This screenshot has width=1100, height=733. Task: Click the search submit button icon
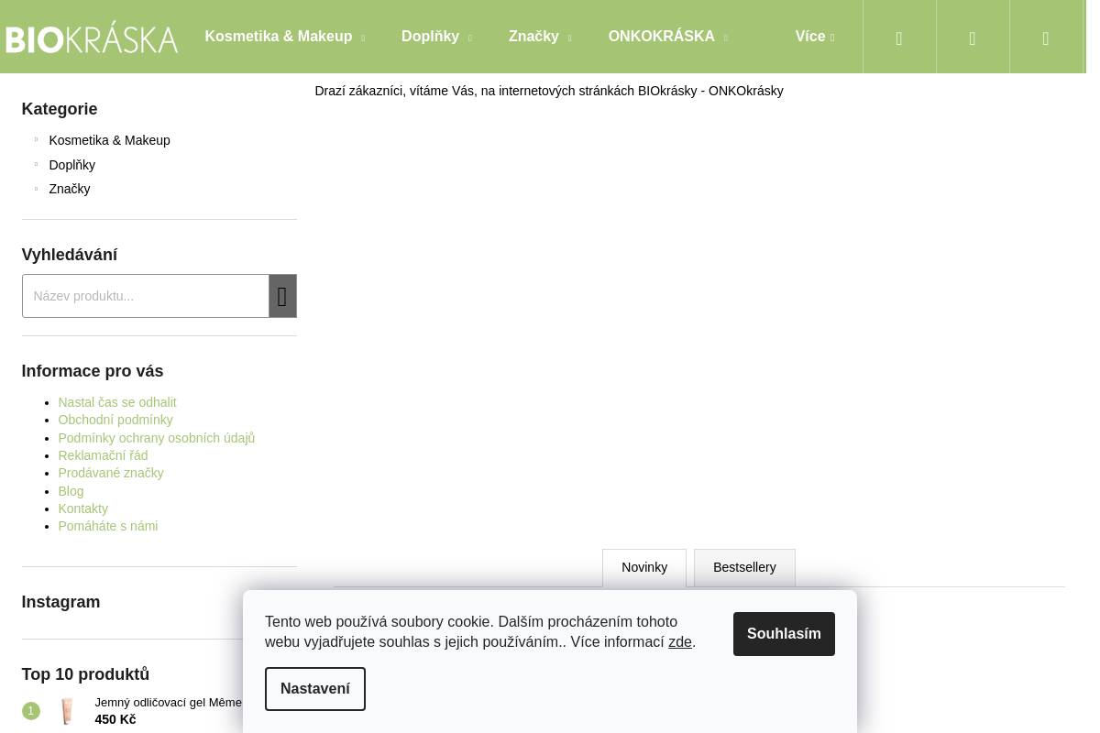click(282, 296)
